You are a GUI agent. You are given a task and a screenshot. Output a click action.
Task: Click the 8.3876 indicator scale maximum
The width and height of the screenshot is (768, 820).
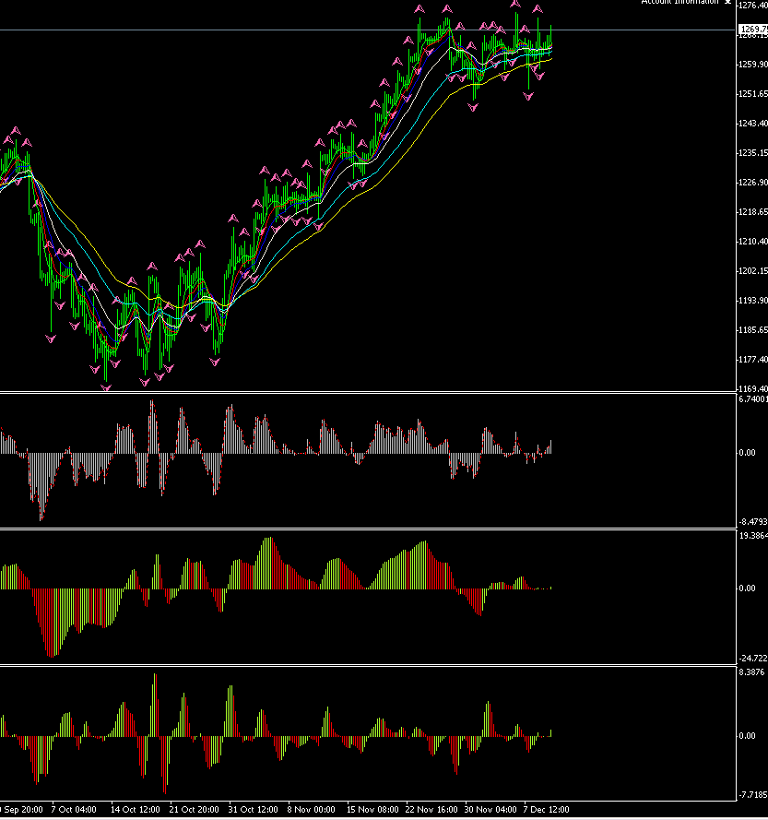[x=751, y=672]
